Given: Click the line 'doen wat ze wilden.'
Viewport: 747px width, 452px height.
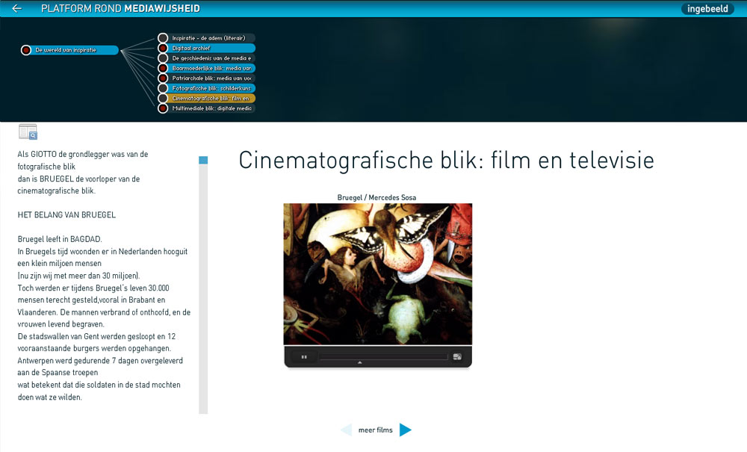Looking at the screenshot, I should [x=49, y=397].
